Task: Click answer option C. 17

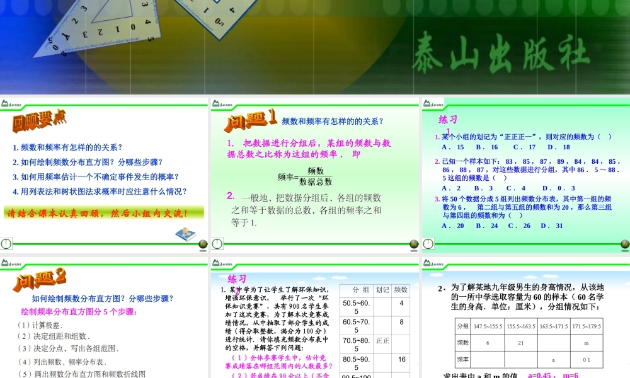Action: tap(524, 147)
